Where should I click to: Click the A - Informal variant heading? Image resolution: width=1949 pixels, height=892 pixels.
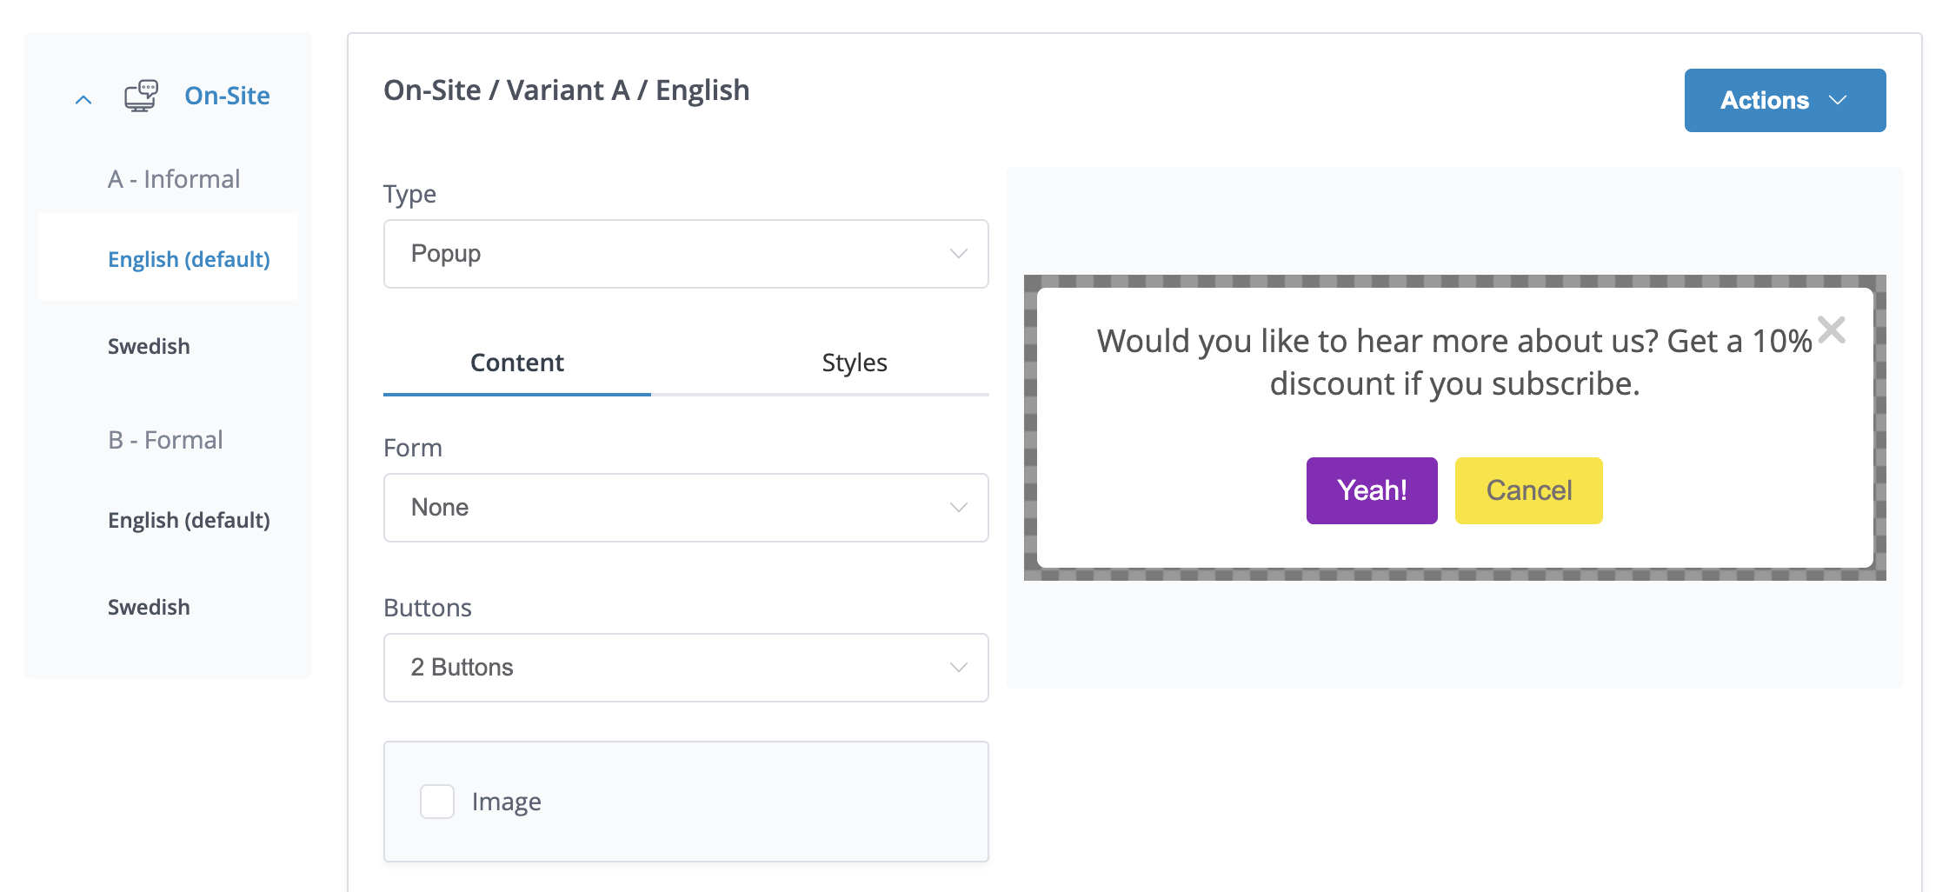click(174, 179)
